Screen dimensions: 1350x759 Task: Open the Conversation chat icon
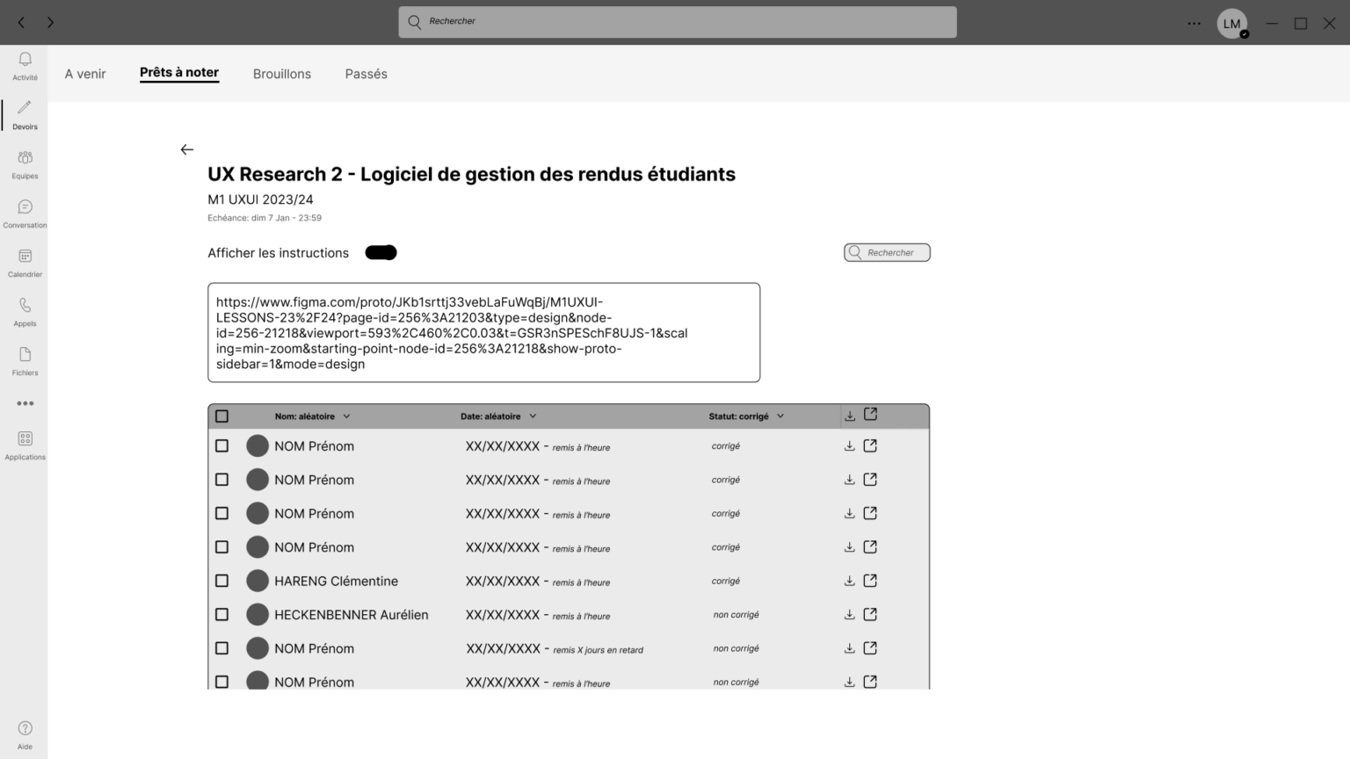(25, 207)
